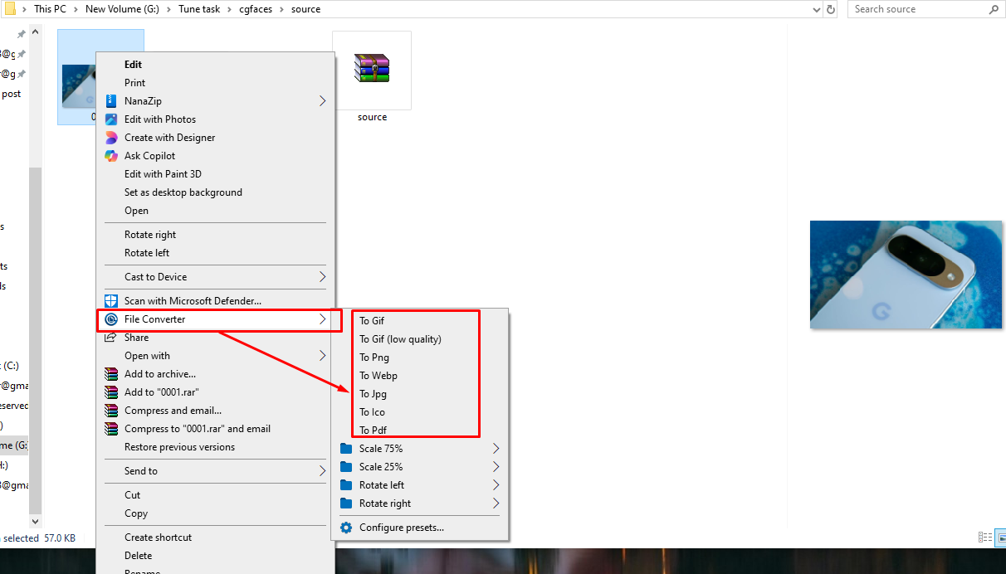Click the Ask Copilot icon in the context menu
This screenshot has height=574, width=1006.
coord(111,155)
